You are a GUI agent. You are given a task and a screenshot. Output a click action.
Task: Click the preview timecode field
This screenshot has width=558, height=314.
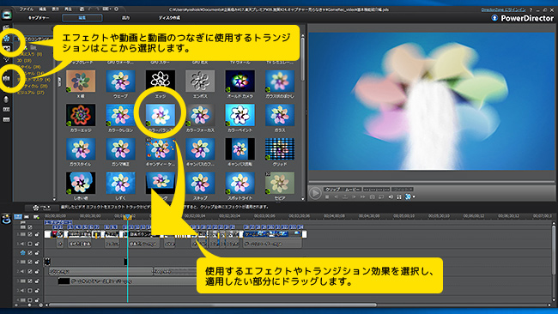[x=377, y=190]
